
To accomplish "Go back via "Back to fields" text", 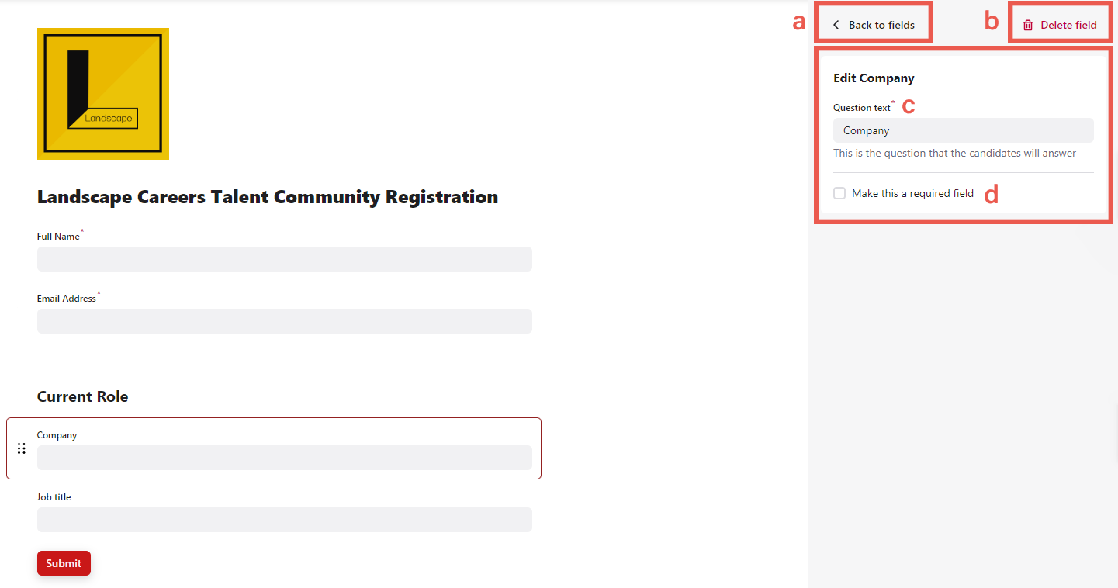I will pos(881,25).
